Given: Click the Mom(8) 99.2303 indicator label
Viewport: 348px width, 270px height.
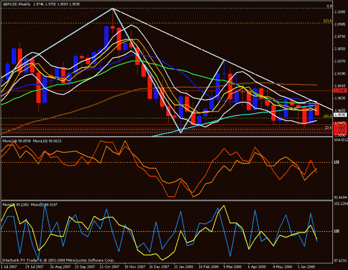Looking at the screenshot, I should [x=16, y=205].
